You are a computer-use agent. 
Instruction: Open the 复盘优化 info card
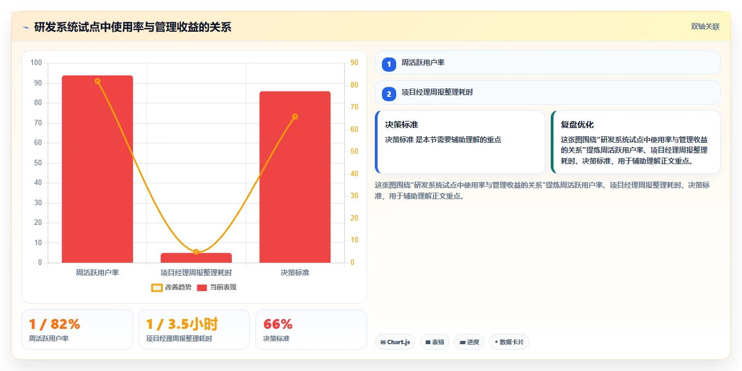tap(636, 142)
